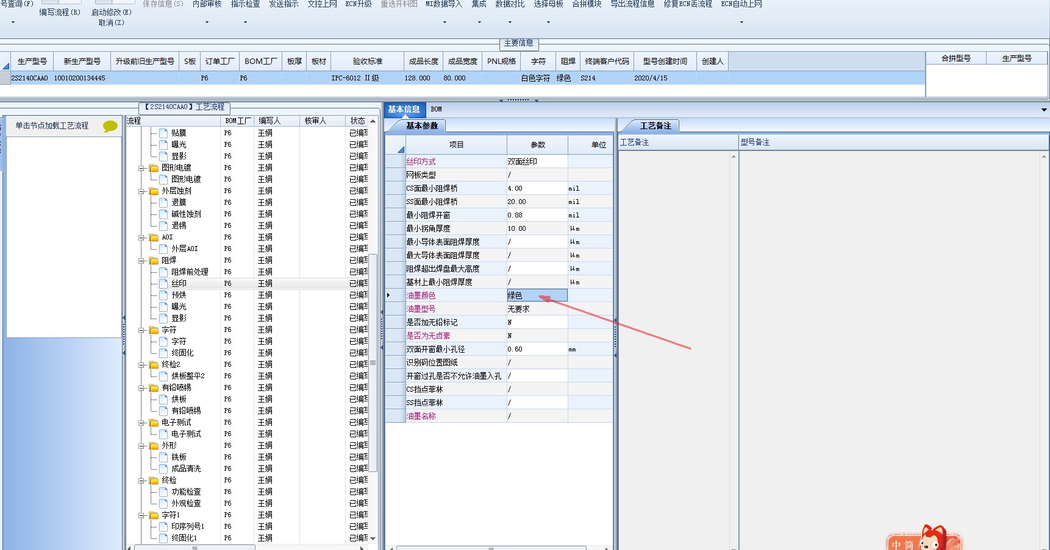Screen dimensions: 1050x550
Task: Click the 自动修改(E) button
Action: pyautogui.click(x=112, y=12)
